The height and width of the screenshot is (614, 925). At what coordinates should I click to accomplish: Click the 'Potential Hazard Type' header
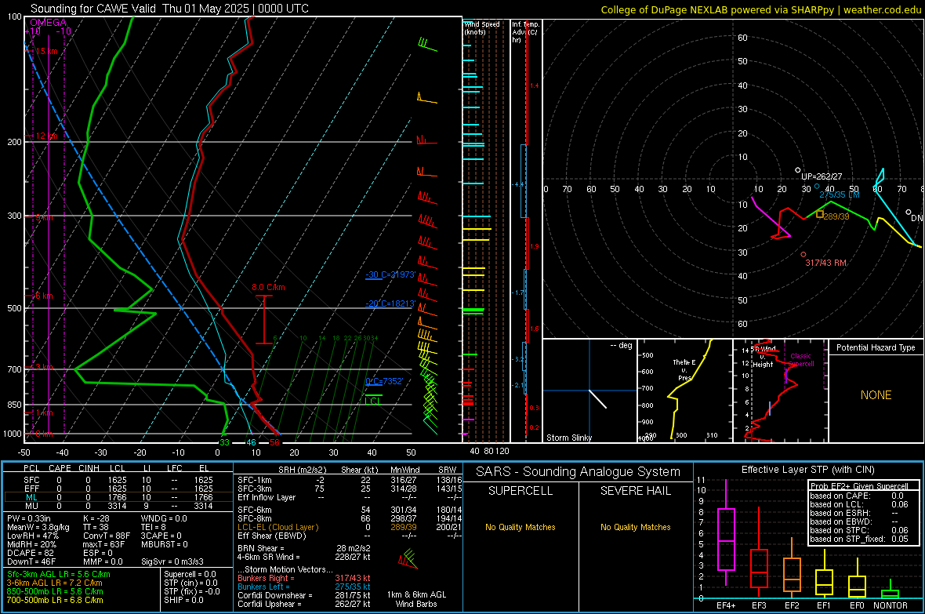point(876,347)
